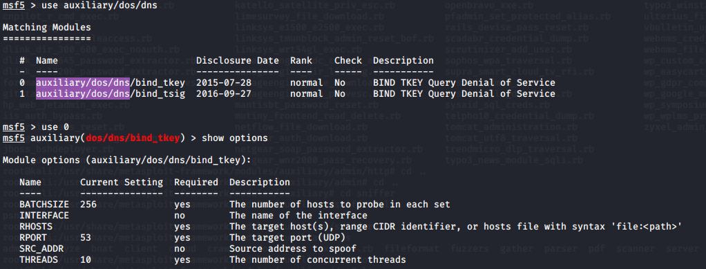Click 'The number of hosts to probe' description
Image resolution: width=706 pixels, height=269 pixels.
(340, 204)
